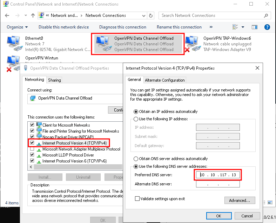276x223 pixels.
Task: Uncheck Client for Microsoft Networks
Action: click(x=32, y=125)
